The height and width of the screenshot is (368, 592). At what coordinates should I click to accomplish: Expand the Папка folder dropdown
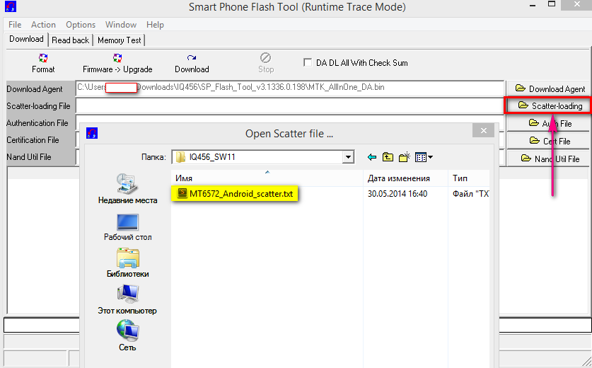[348, 157]
